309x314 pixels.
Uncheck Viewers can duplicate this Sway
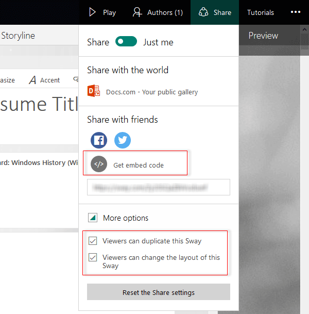point(93,241)
